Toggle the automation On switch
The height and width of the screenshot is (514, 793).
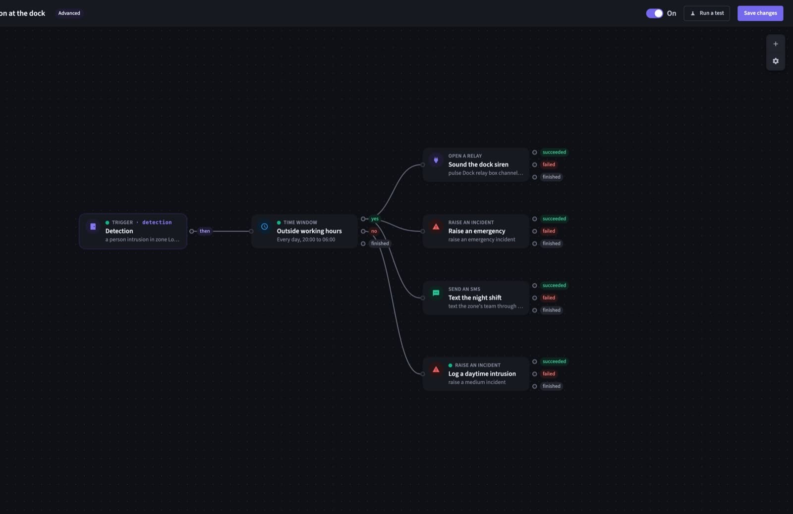click(x=654, y=13)
